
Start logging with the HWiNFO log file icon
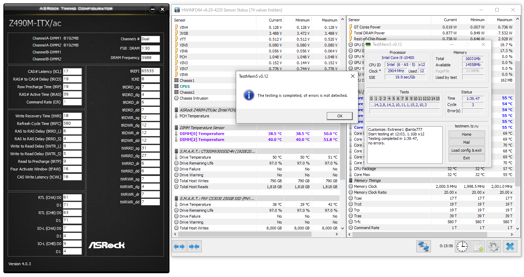pos(478,246)
